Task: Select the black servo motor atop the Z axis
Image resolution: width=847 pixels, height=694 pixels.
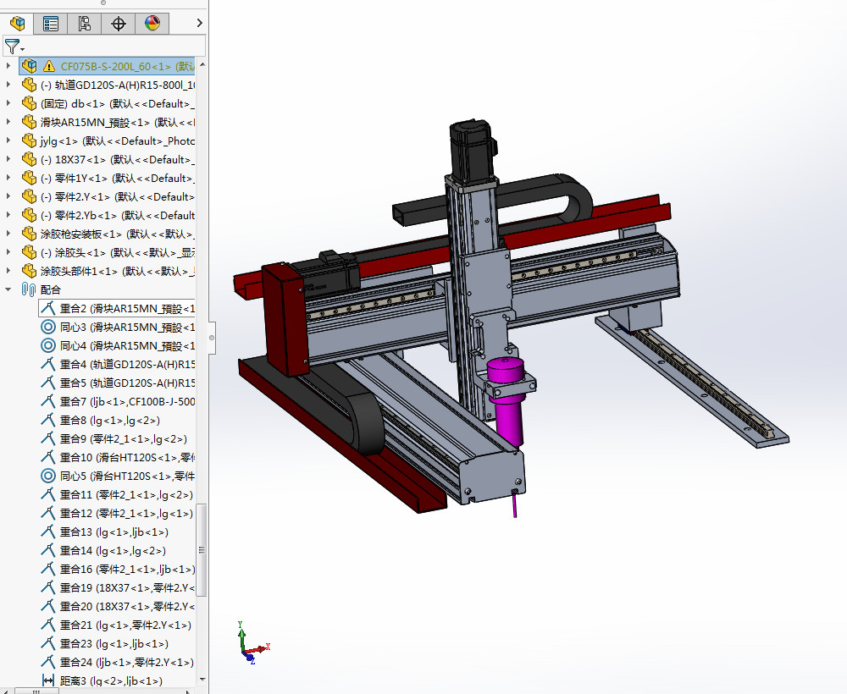Action: point(473,151)
